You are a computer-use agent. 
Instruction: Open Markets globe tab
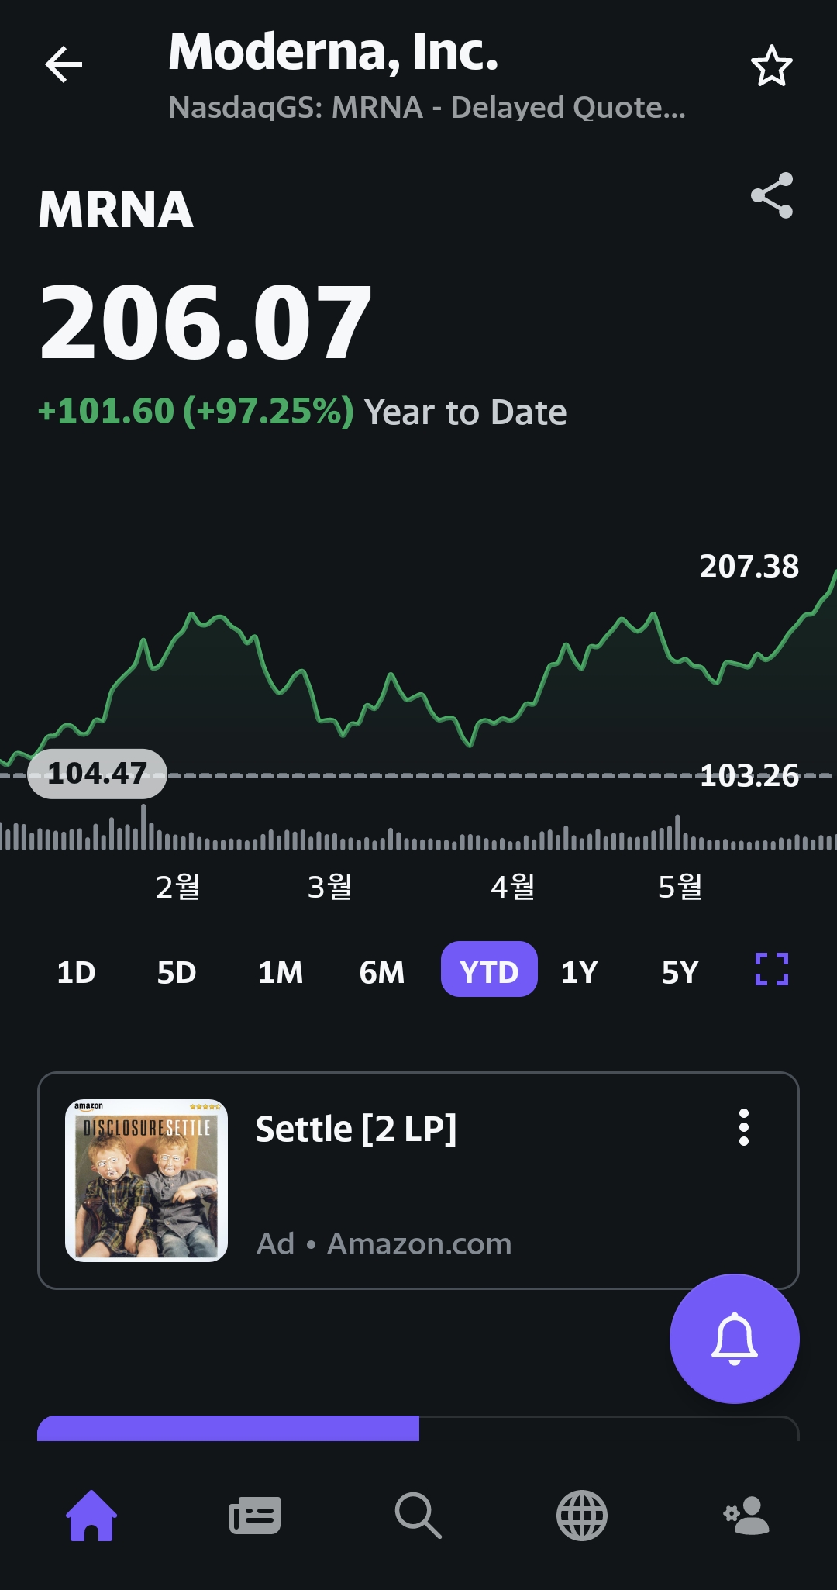click(582, 1516)
